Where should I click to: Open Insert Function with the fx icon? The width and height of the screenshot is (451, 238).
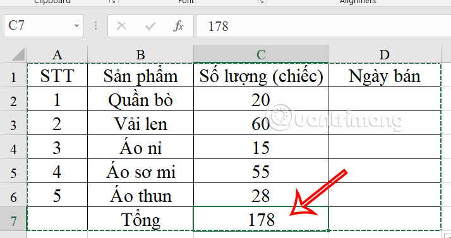[x=178, y=27]
